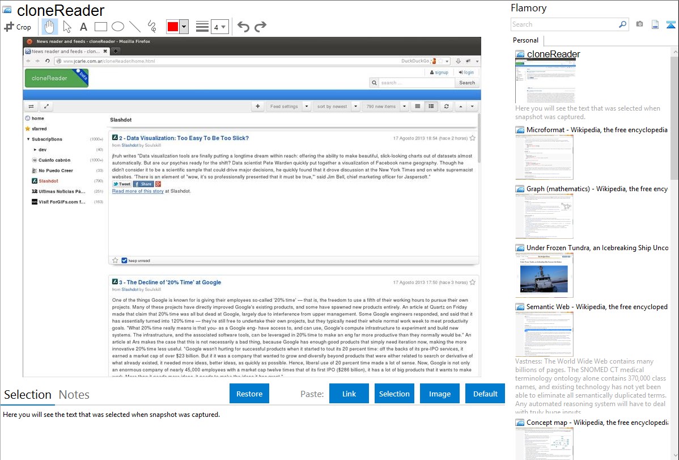
Task: Go to next item with down arrow
Action: 472,106
